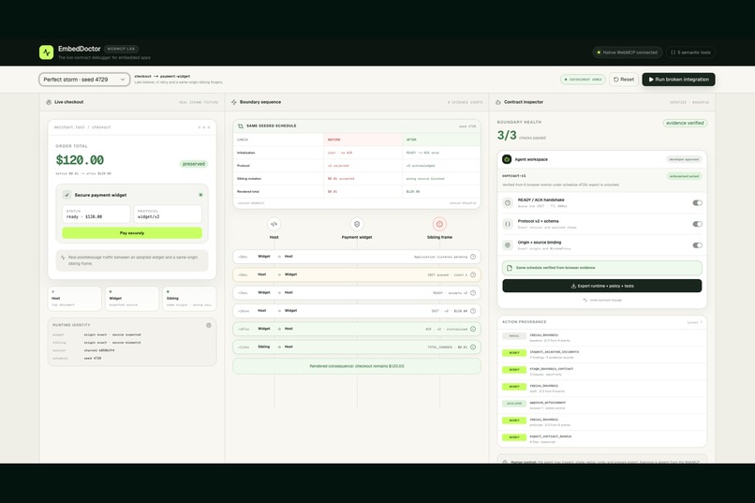Click the Enforcement armed status pill

tap(583, 80)
